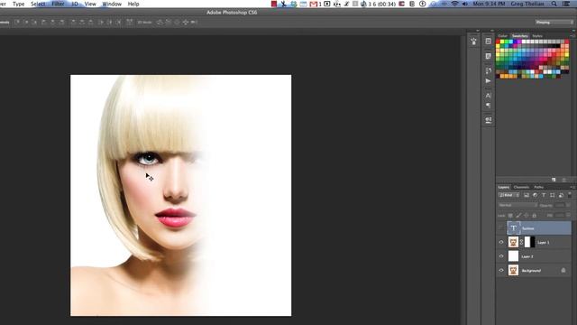The width and height of the screenshot is (577, 325).
Task: Show the hidden text layer visibility box
Action: click(501, 228)
